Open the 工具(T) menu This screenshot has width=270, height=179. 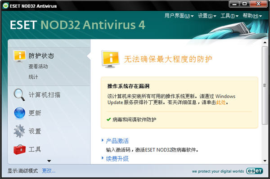tap(229, 16)
